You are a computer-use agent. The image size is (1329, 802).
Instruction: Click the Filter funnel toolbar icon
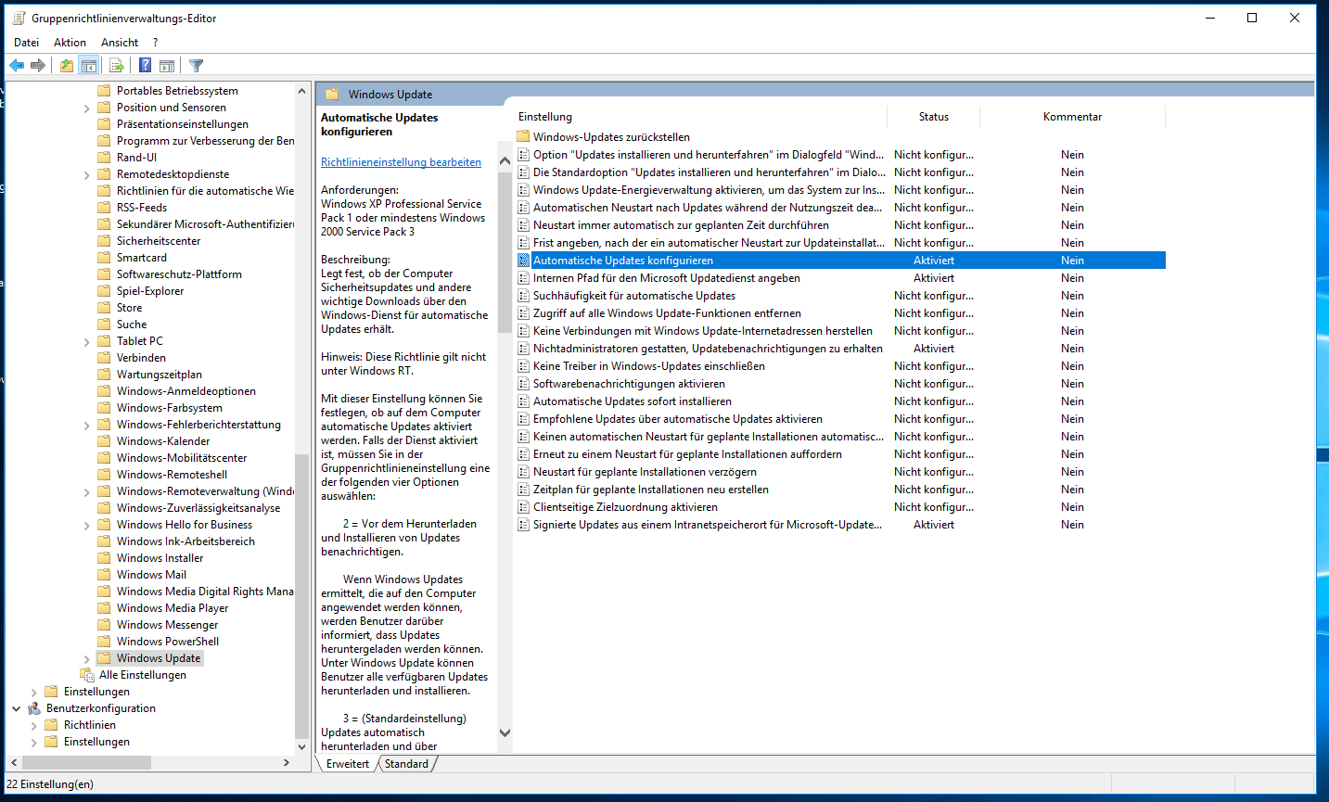click(x=197, y=66)
